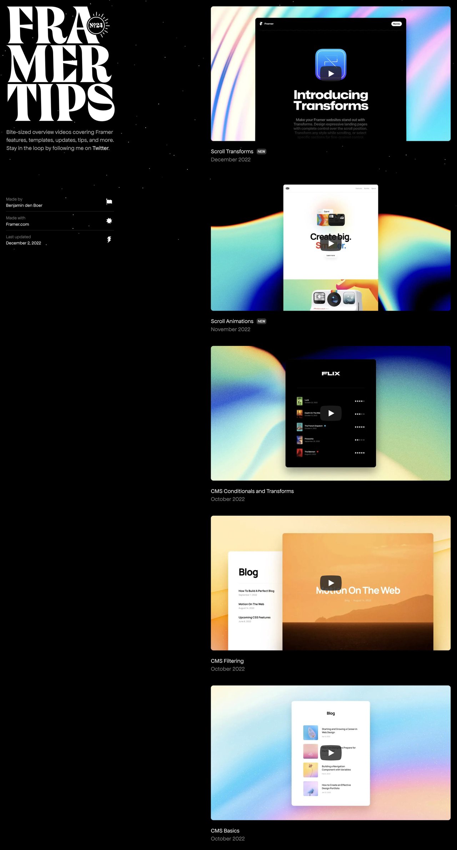Click "The French Dispatch" row in FLIX list
The image size is (457, 850).
(331, 427)
